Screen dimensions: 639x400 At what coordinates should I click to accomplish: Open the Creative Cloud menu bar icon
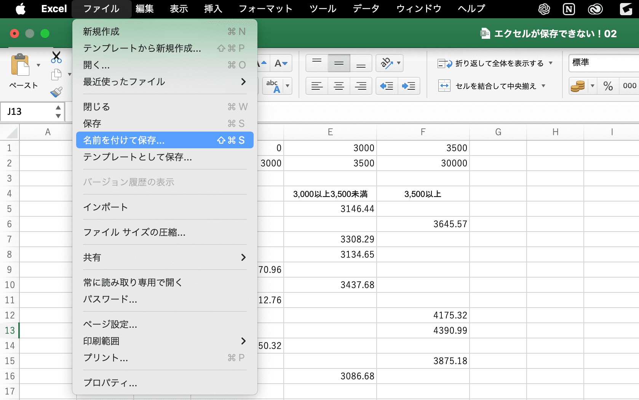coord(595,9)
